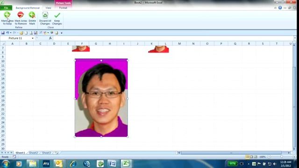This screenshot has width=299, height=168.
Task: Expand the formula bar chevron
Action: (295, 38)
